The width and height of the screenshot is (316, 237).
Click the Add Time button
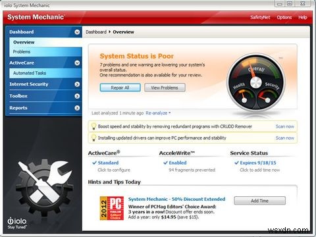pos(260,201)
